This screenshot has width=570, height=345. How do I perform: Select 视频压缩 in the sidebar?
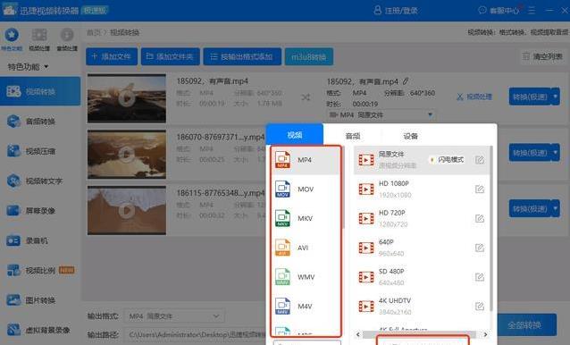[x=40, y=151]
